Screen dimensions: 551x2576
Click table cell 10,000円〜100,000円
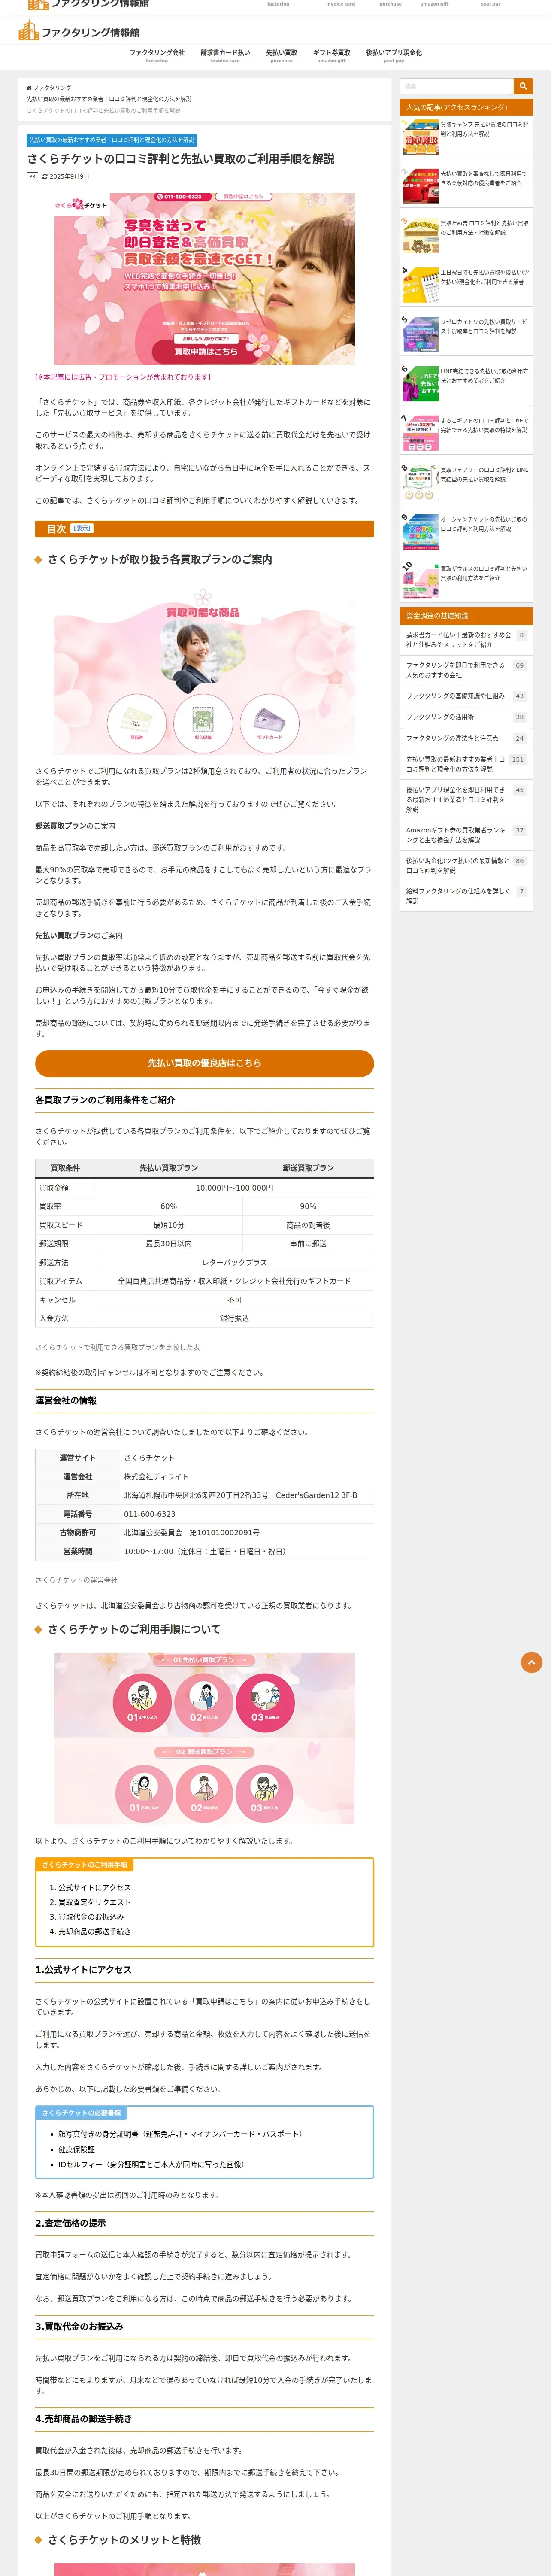pos(234,1187)
